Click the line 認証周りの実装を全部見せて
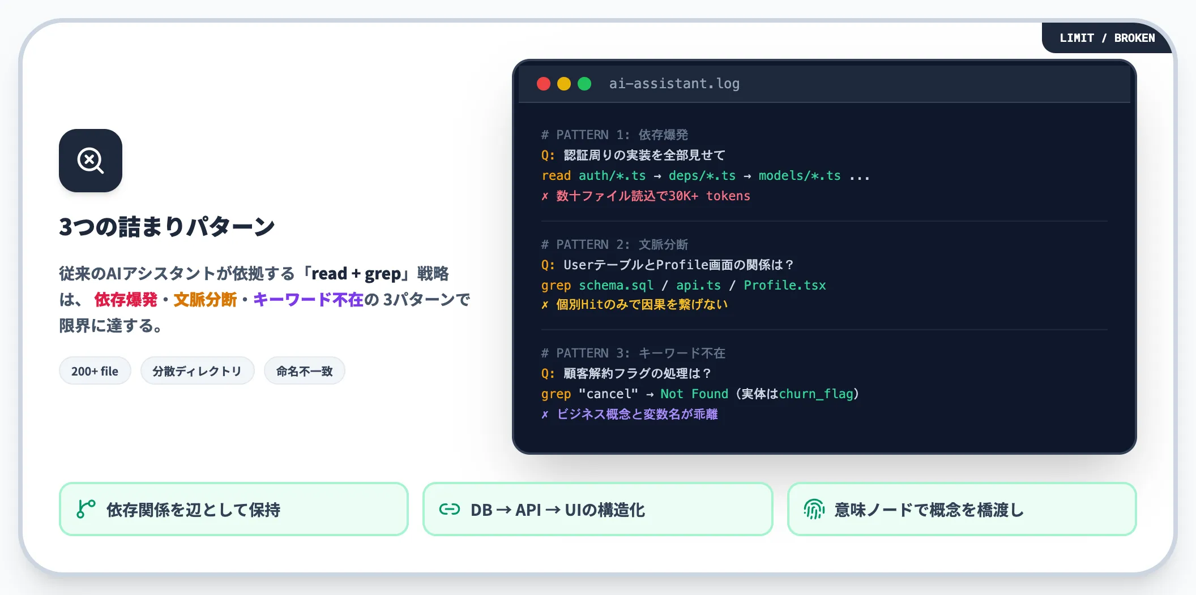Screen dimensions: 1196x595 coord(644,155)
